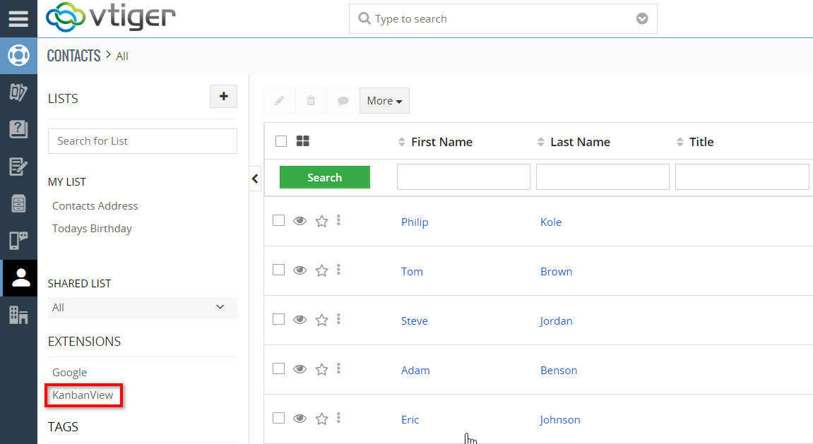The image size is (813, 444).
Task: Open the Shared List All dropdown
Action: [x=143, y=308]
